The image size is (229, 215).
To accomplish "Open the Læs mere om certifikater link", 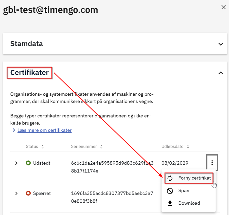I will pos(44,130).
